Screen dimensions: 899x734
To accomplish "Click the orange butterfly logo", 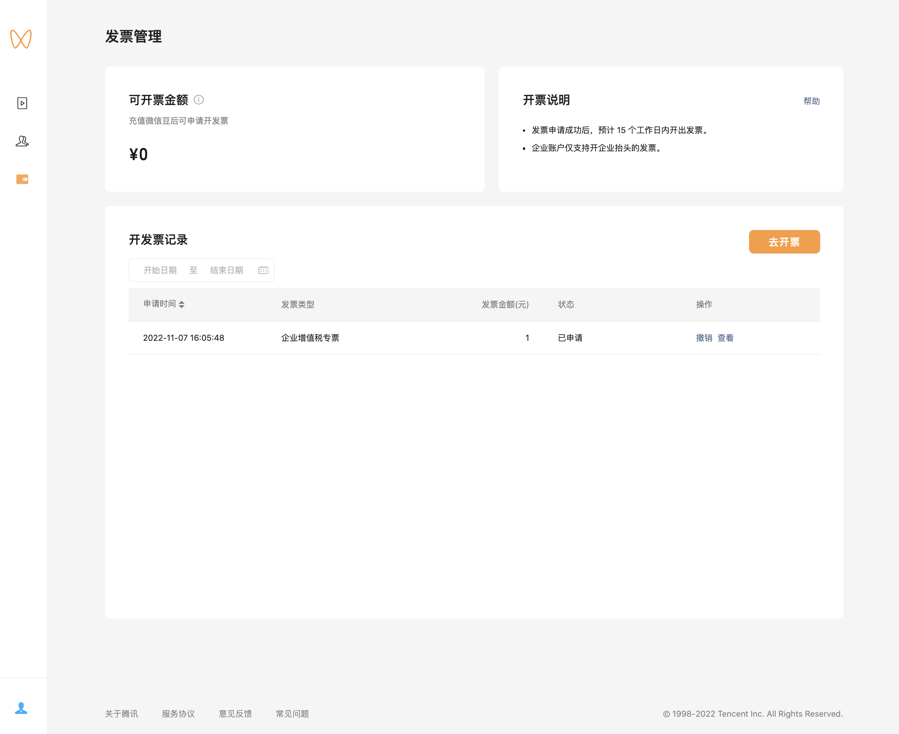I will (x=21, y=39).
